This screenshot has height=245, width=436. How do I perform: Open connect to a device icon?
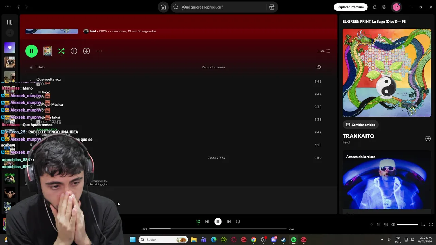(x=386, y=225)
